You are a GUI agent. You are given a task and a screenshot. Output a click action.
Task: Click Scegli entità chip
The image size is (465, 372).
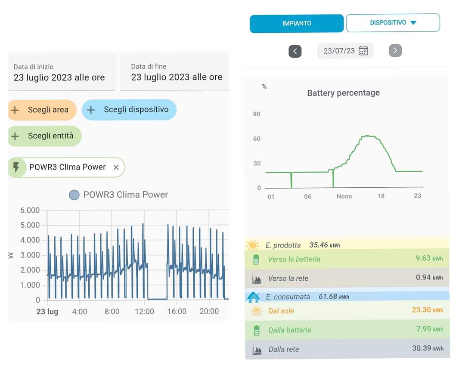pos(44,136)
